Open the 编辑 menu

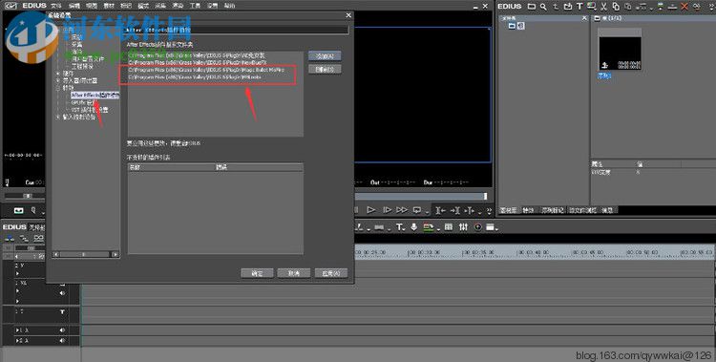tap(74, 6)
